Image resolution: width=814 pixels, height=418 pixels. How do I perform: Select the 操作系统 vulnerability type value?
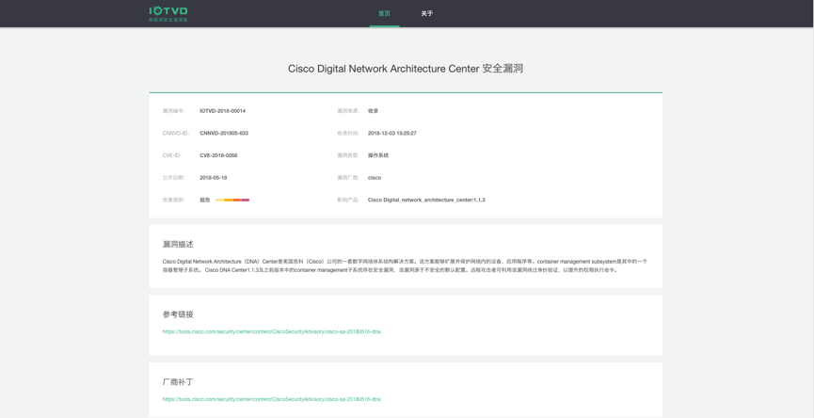tap(378, 155)
